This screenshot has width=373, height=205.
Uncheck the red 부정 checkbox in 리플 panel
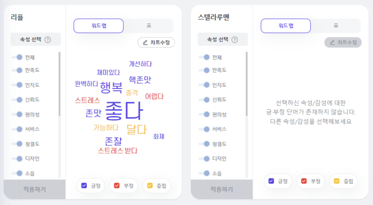pos(117,185)
